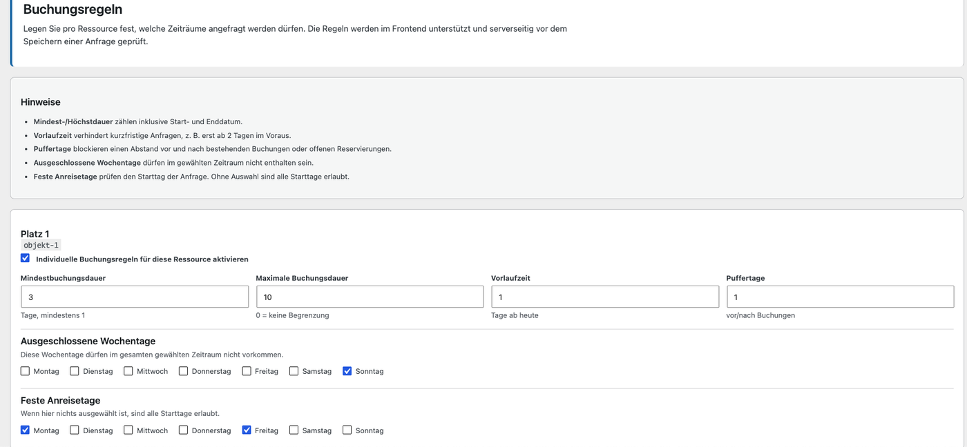Click the hint 'vor/nach Buchungen'
This screenshot has width=967, height=447.
click(760, 315)
